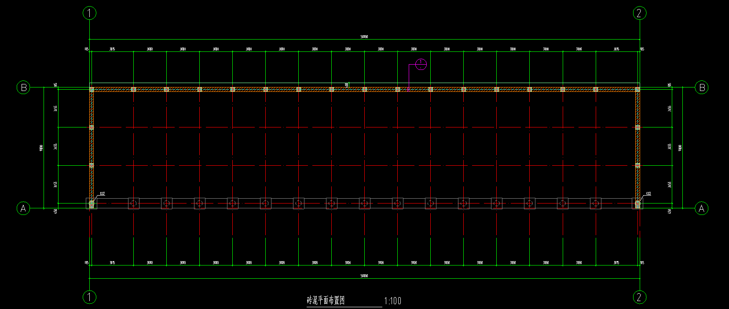Click the top-left axis bubble 1
This screenshot has height=309, width=729.
pos(89,13)
